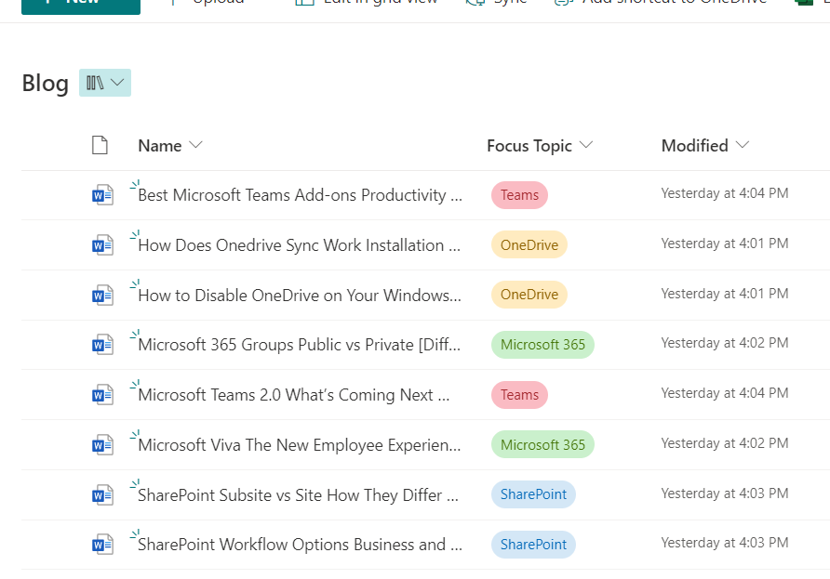The height and width of the screenshot is (579, 830).
Task: Click Microsoft 365 pill in Groups Public vs Private row
Action: pos(542,345)
